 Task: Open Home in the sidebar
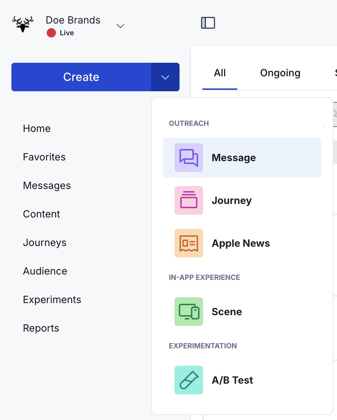click(37, 128)
